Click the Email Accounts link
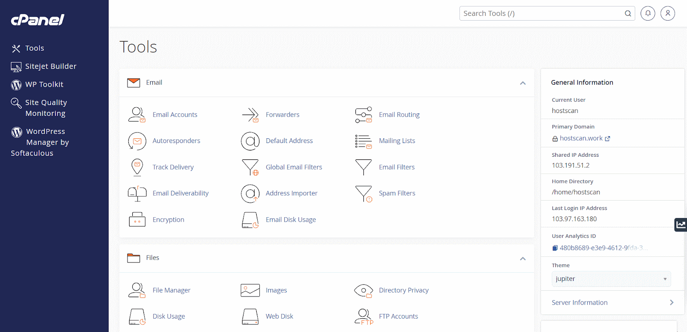Viewport: 687px width, 332px height. pos(175,115)
